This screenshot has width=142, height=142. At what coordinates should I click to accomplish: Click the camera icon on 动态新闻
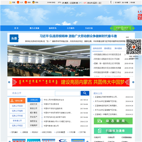pos(99,121)
